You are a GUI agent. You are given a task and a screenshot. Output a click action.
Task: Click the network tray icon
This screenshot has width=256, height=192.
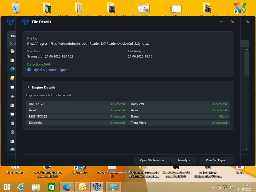(225, 187)
